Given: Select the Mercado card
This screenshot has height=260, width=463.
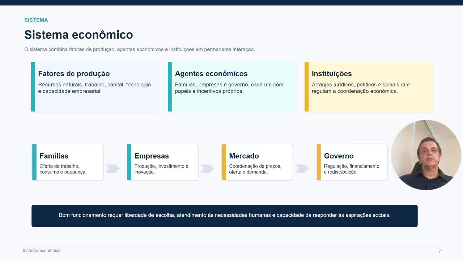Looking at the screenshot, I should pos(257,162).
